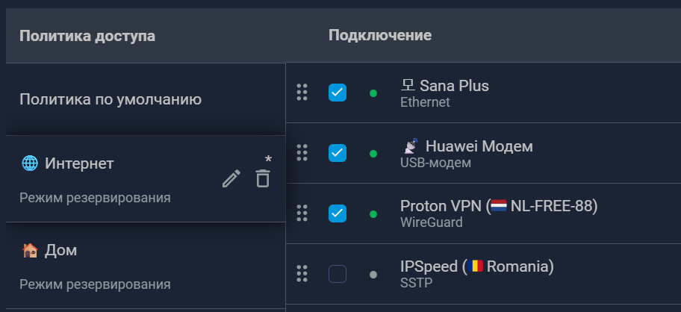
Task: Enable the IPSpeed Romania checkbox
Action: click(x=338, y=274)
